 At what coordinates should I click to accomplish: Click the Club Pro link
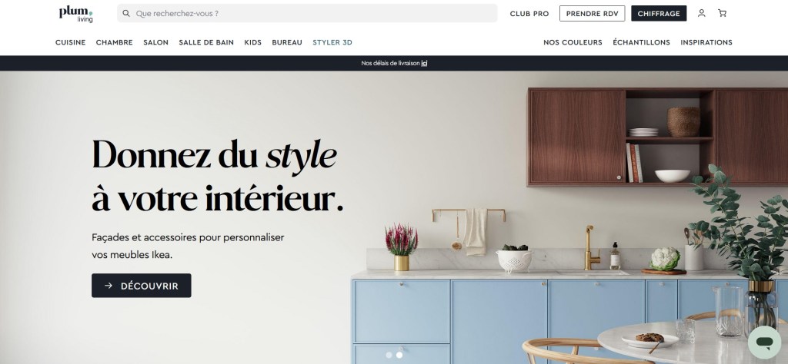click(529, 14)
